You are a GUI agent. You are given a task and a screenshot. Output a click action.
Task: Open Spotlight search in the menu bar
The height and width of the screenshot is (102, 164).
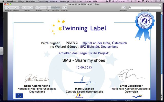(x=161, y=2)
